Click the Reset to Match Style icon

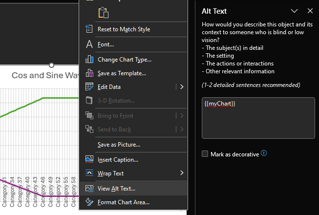click(89, 29)
